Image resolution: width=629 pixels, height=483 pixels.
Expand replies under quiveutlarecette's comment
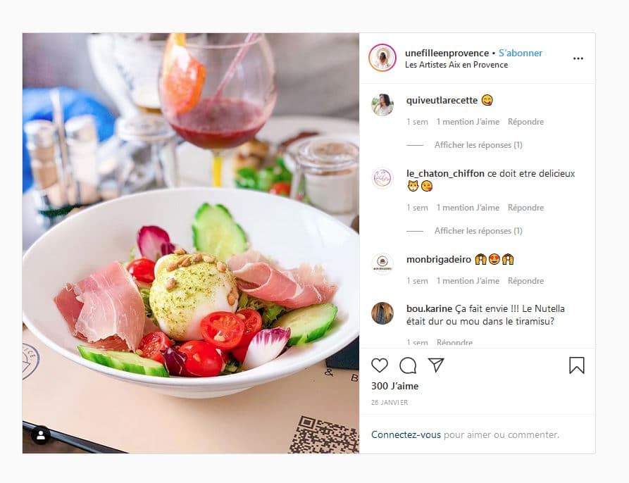click(478, 145)
